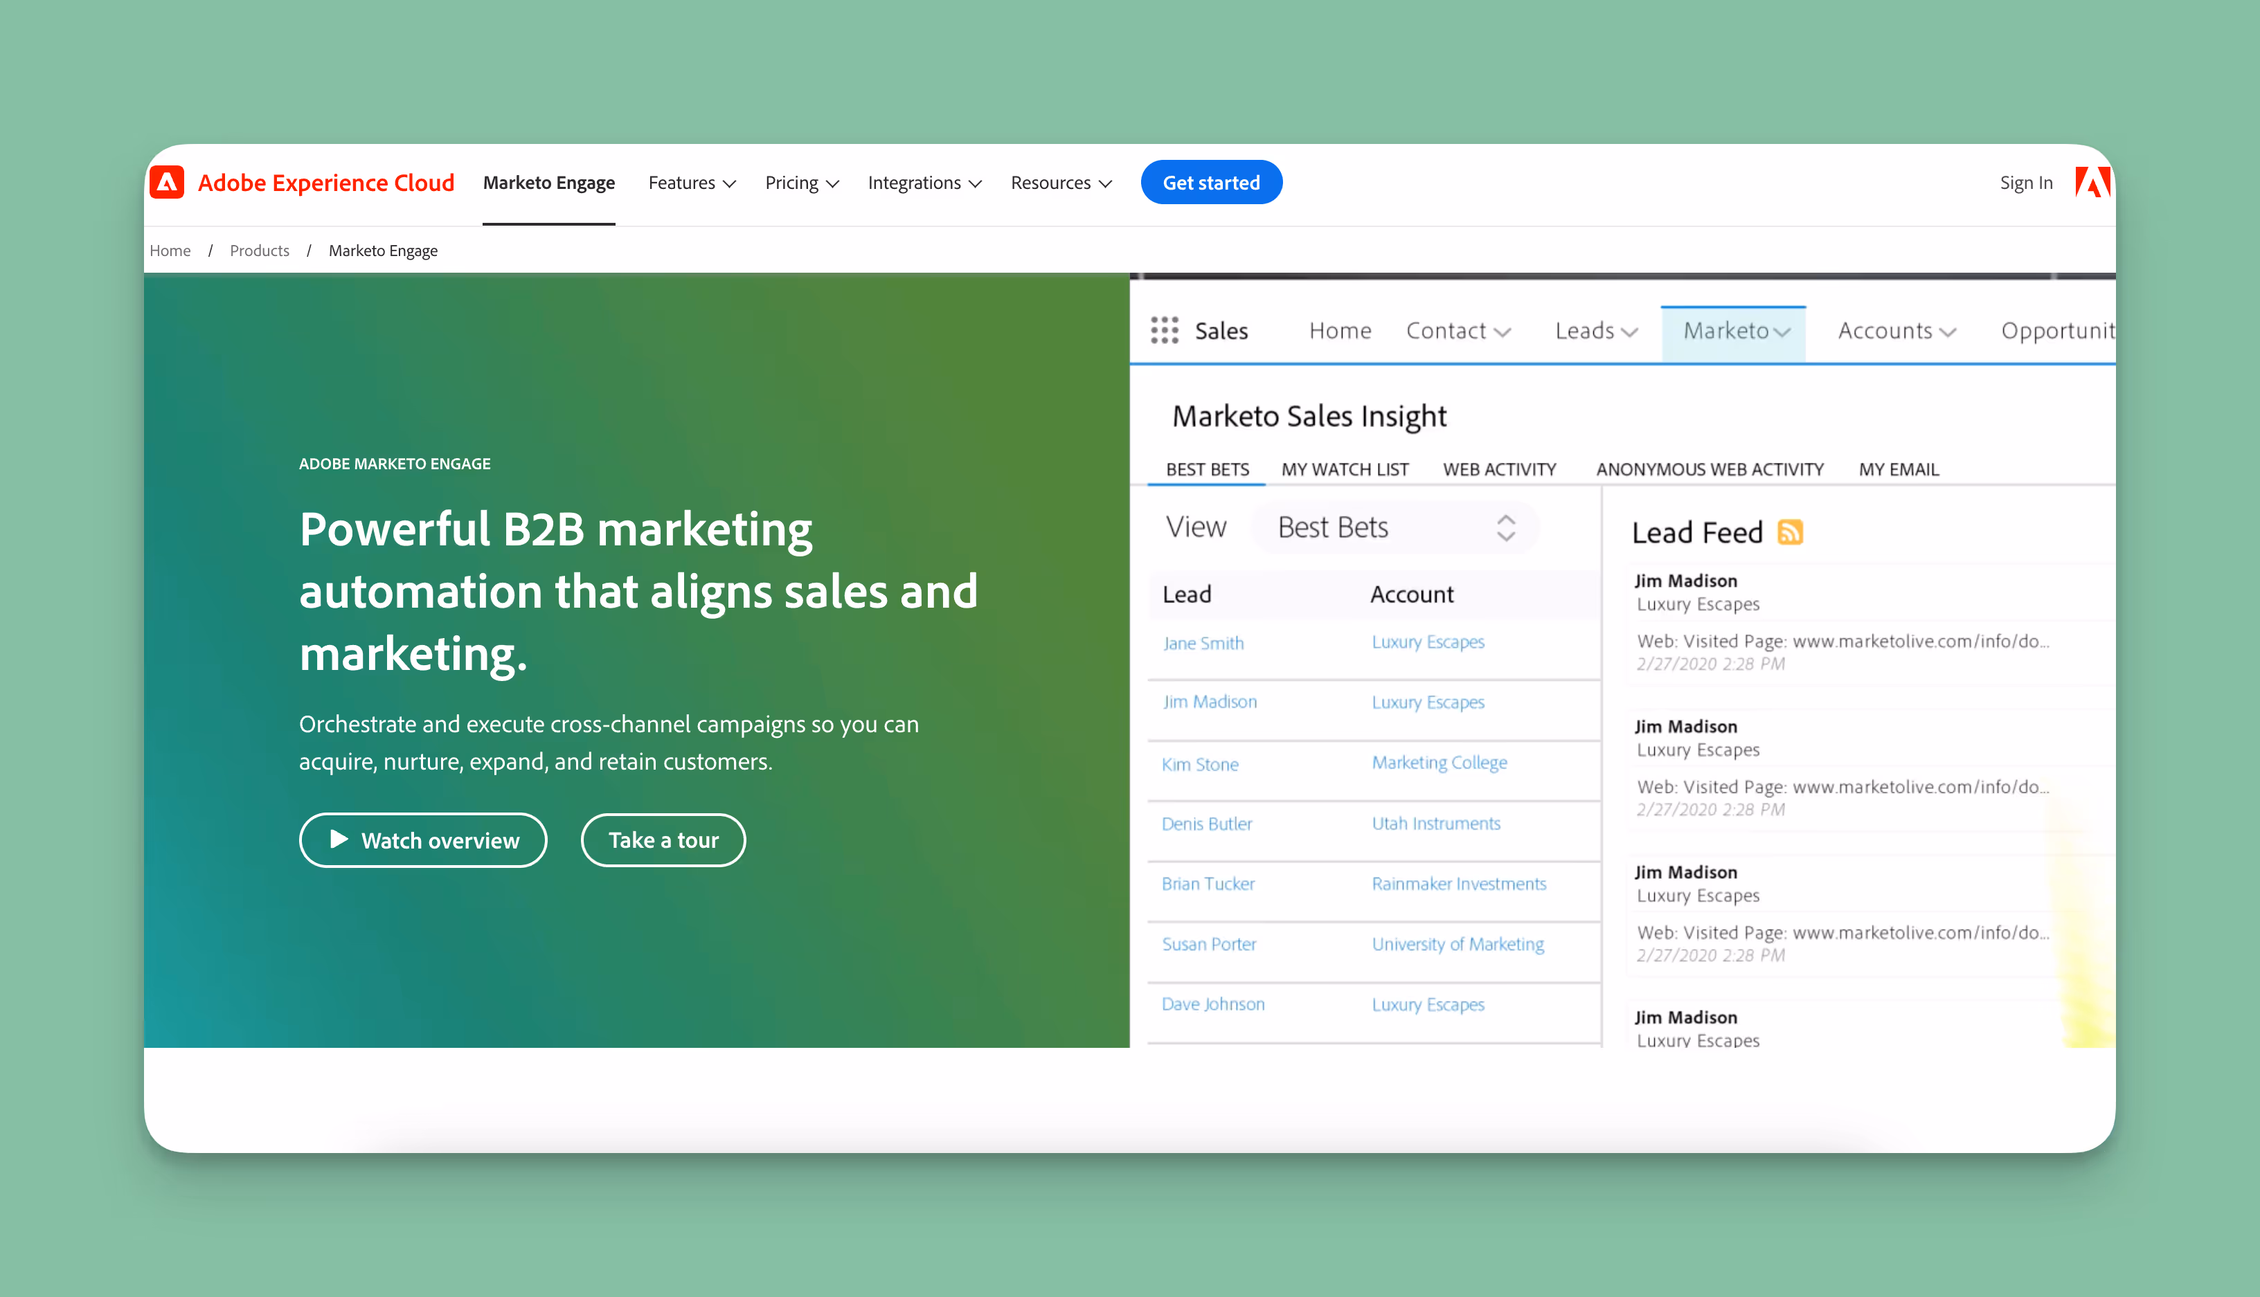Open Luxury Escapes account in Jane Smith row
The image size is (2260, 1297).
pos(1428,642)
